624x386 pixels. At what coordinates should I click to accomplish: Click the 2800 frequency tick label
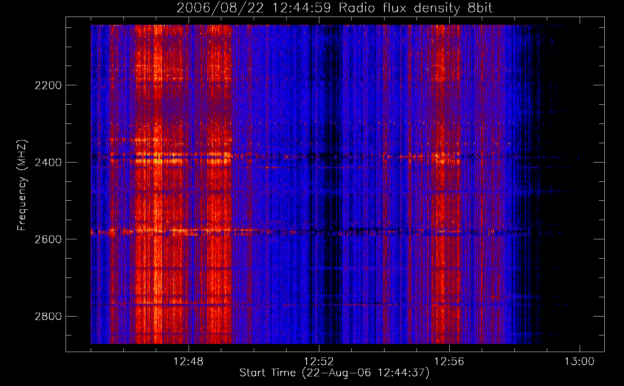(48, 317)
